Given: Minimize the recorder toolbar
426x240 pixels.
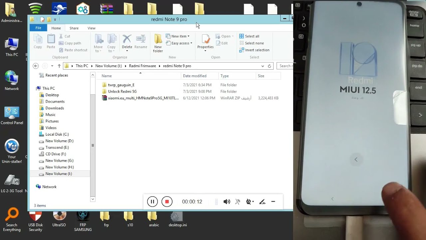Looking at the screenshot, I should point(273,202).
